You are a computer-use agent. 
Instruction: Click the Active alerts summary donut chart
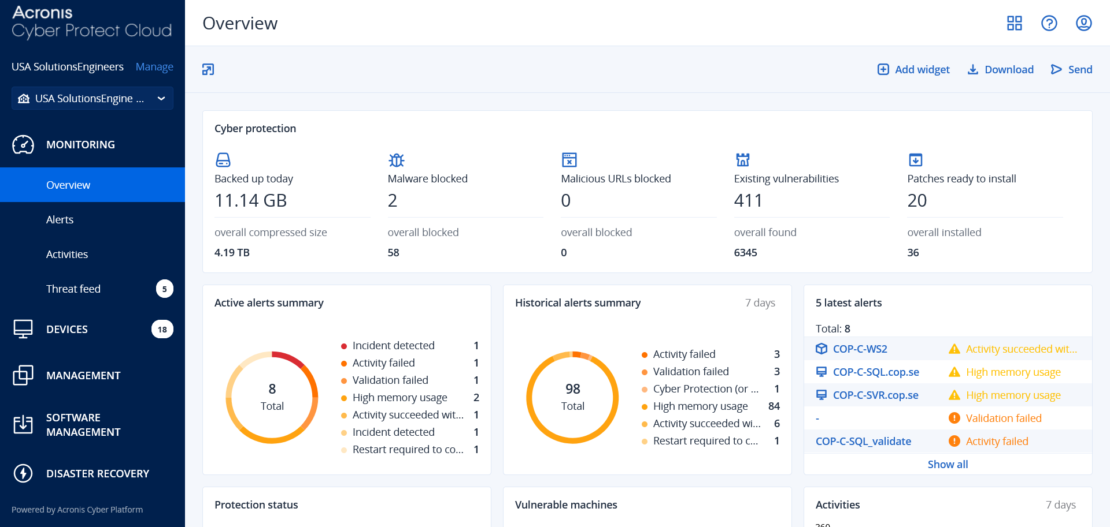point(272,397)
